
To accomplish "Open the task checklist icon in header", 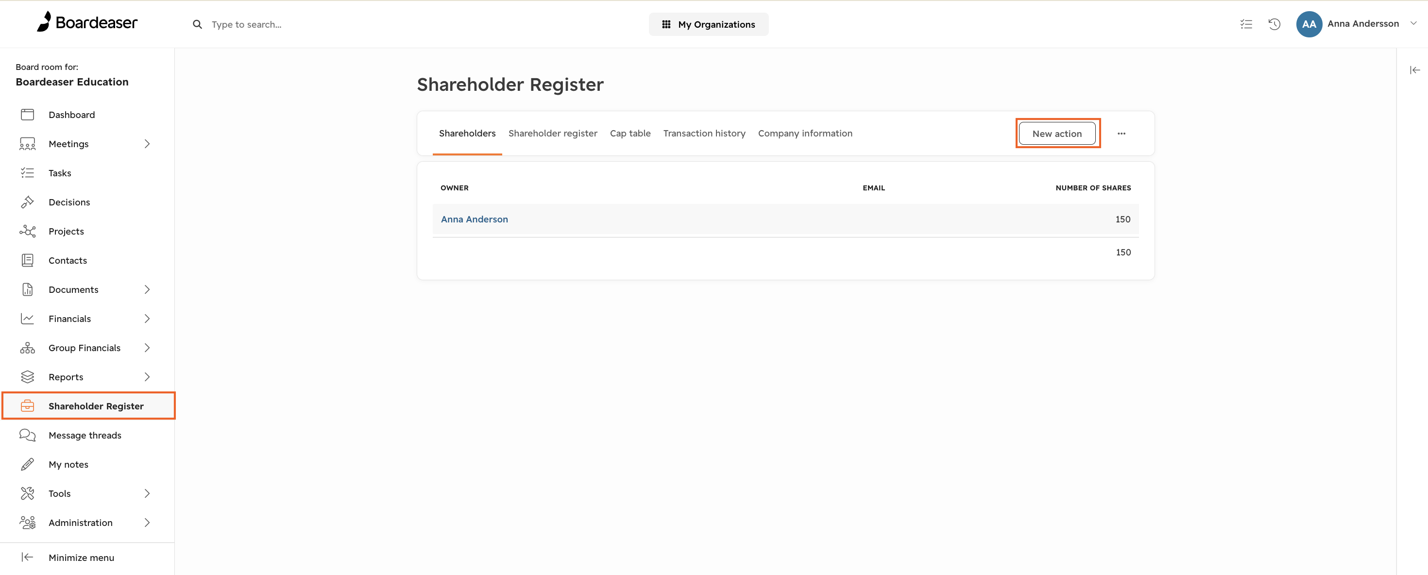I will [x=1246, y=24].
